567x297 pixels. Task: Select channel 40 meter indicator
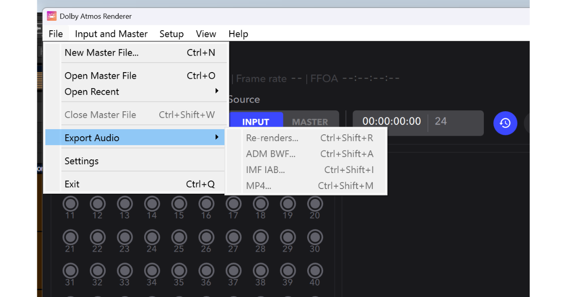[x=315, y=270]
